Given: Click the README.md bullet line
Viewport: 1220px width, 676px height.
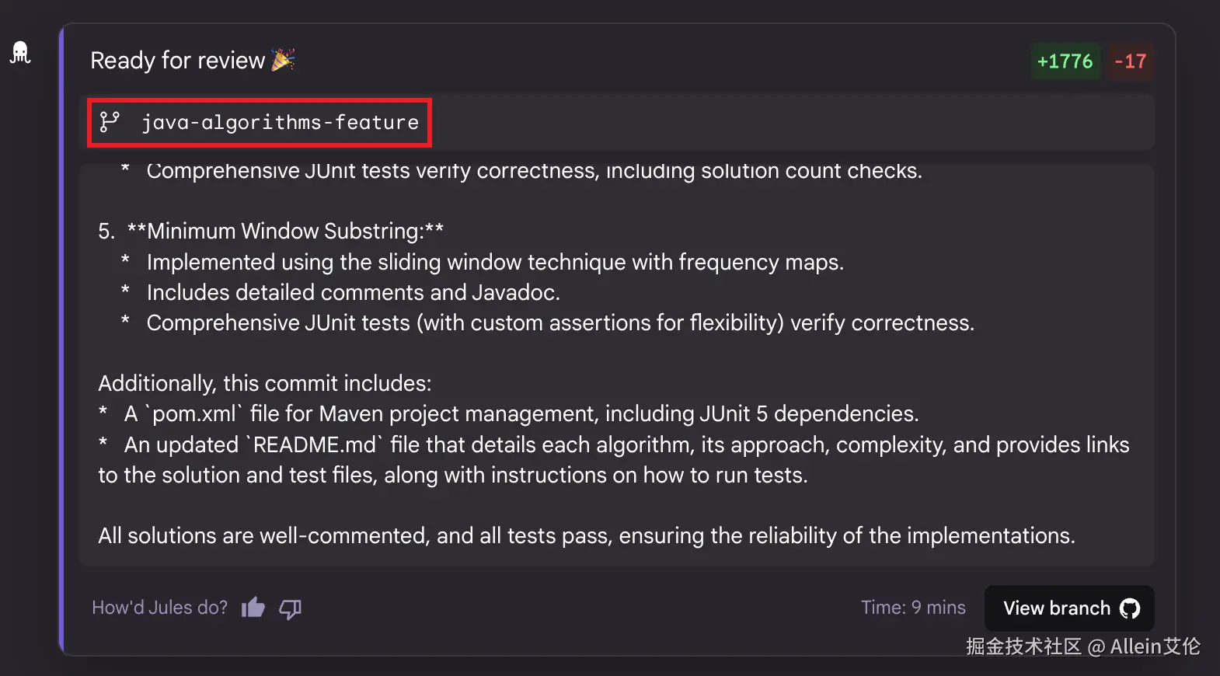Looking at the screenshot, I should click(614, 445).
